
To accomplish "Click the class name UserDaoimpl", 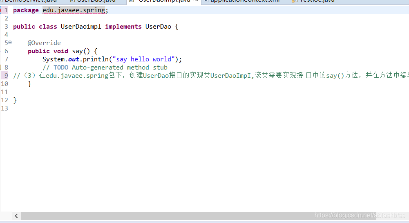I will tap(81, 27).
